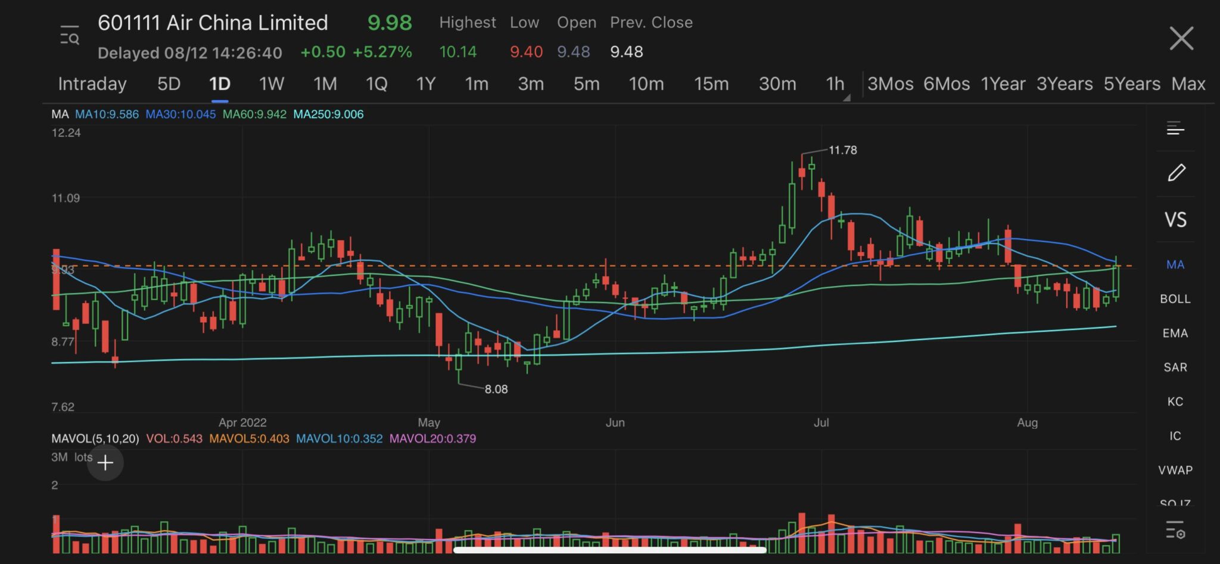
Task: Switch to the 1W interval tab
Action: [x=272, y=84]
